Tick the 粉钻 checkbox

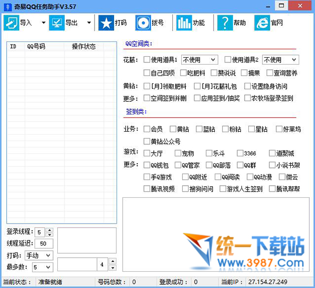pyautogui.click(x=225, y=129)
